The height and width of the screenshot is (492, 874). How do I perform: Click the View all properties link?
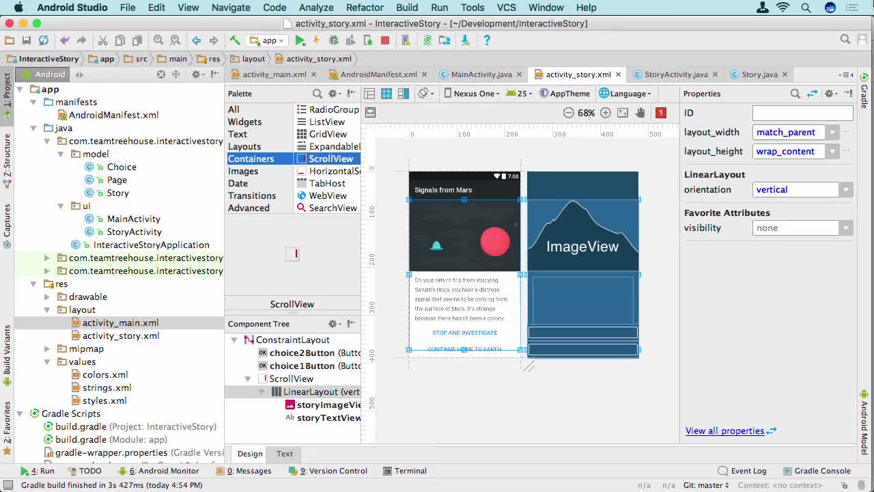click(x=724, y=431)
